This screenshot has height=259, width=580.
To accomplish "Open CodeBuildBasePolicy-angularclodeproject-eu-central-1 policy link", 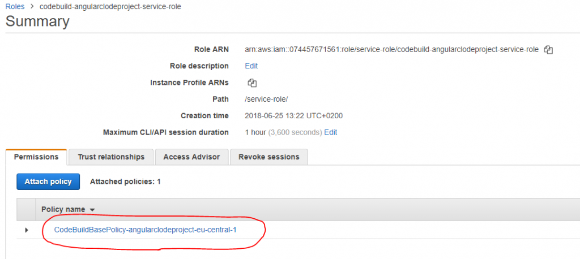I will point(145,230).
